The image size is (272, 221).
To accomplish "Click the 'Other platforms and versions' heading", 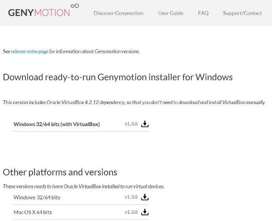I will 60,173.
